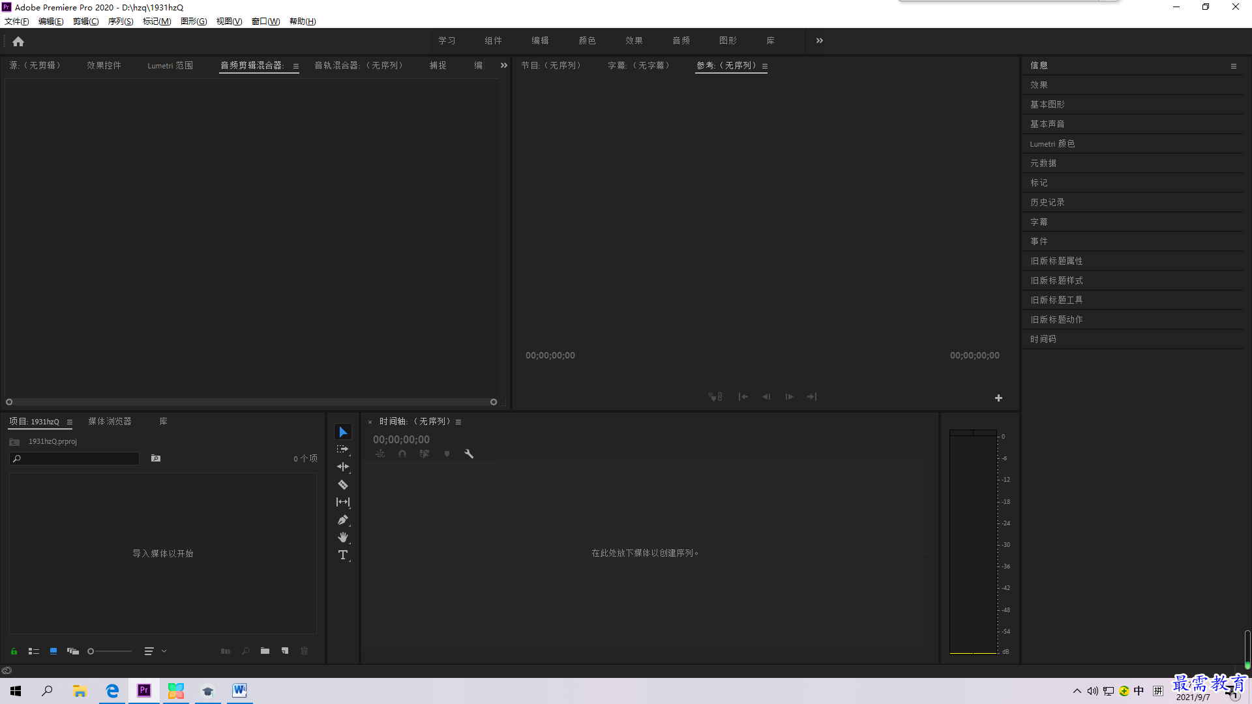Show hidden source panel tabs chevron

click(504, 65)
